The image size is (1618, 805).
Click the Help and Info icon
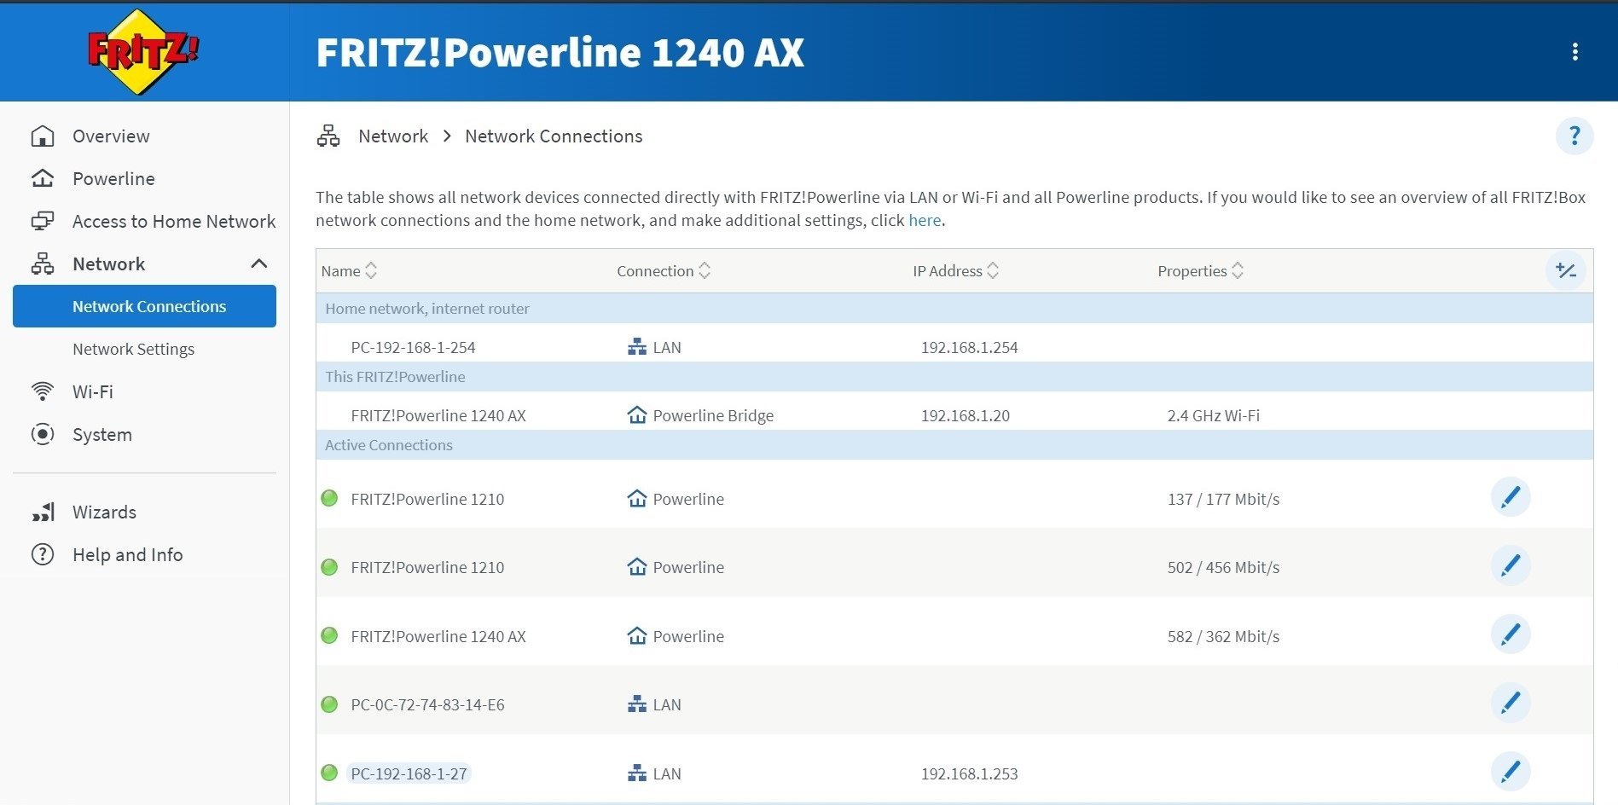coord(43,555)
